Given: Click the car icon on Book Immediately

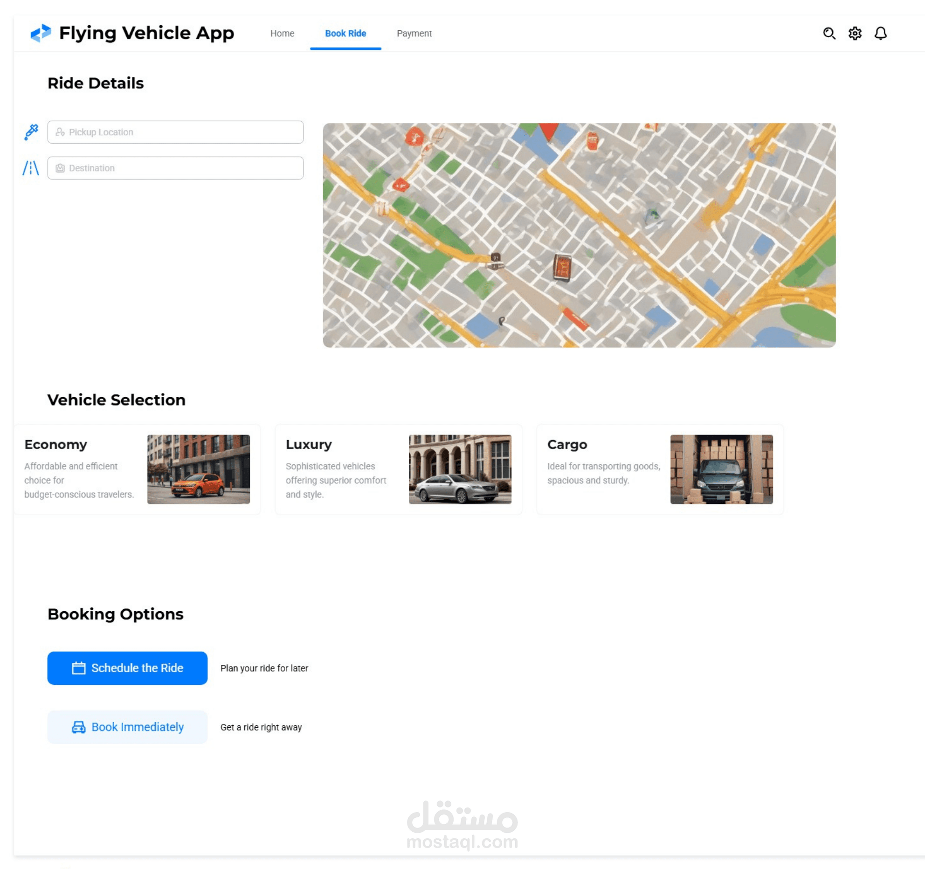Looking at the screenshot, I should 78,727.
